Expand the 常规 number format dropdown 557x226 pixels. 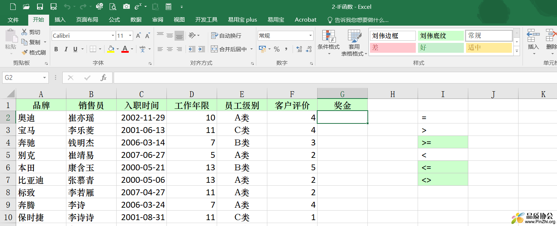tap(311, 36)
